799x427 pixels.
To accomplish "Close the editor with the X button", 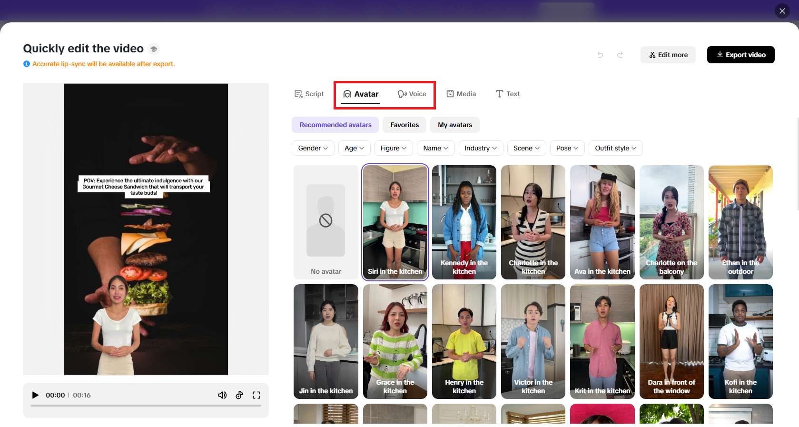I will [782, 11].
